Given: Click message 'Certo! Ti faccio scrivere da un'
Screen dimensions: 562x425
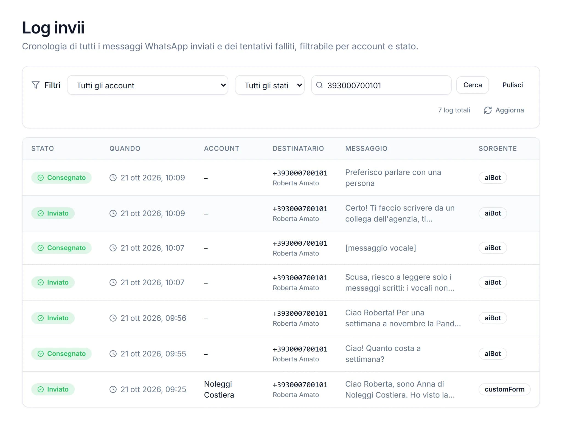Looking at the screenshot, I should (400, 213).
